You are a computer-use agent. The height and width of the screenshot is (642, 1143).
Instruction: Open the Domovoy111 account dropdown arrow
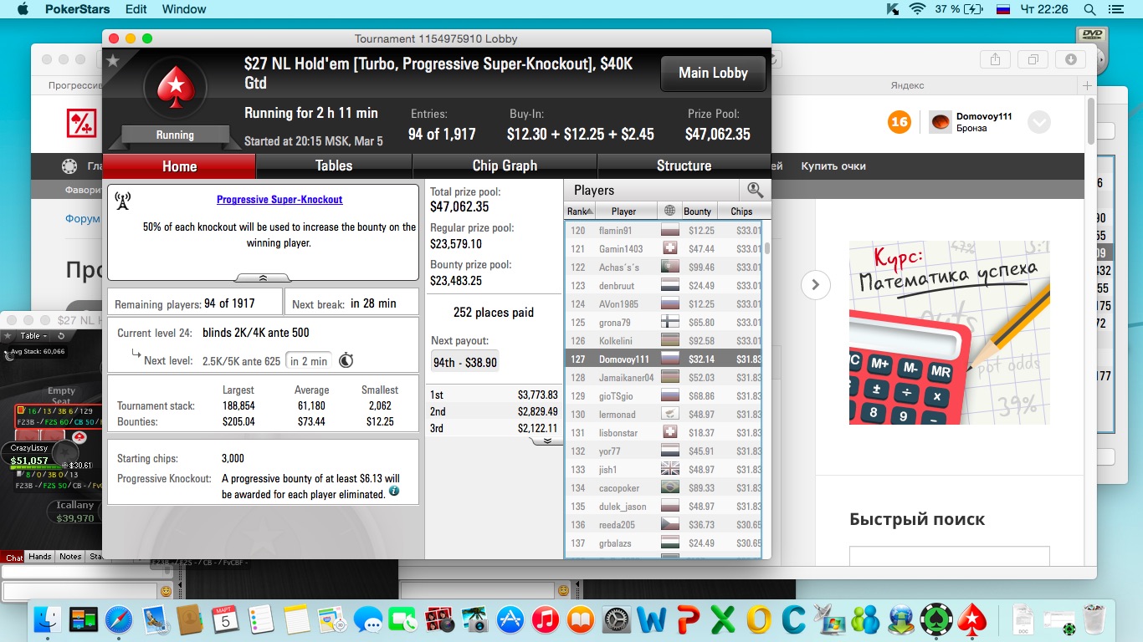[x=1038, y=122]
